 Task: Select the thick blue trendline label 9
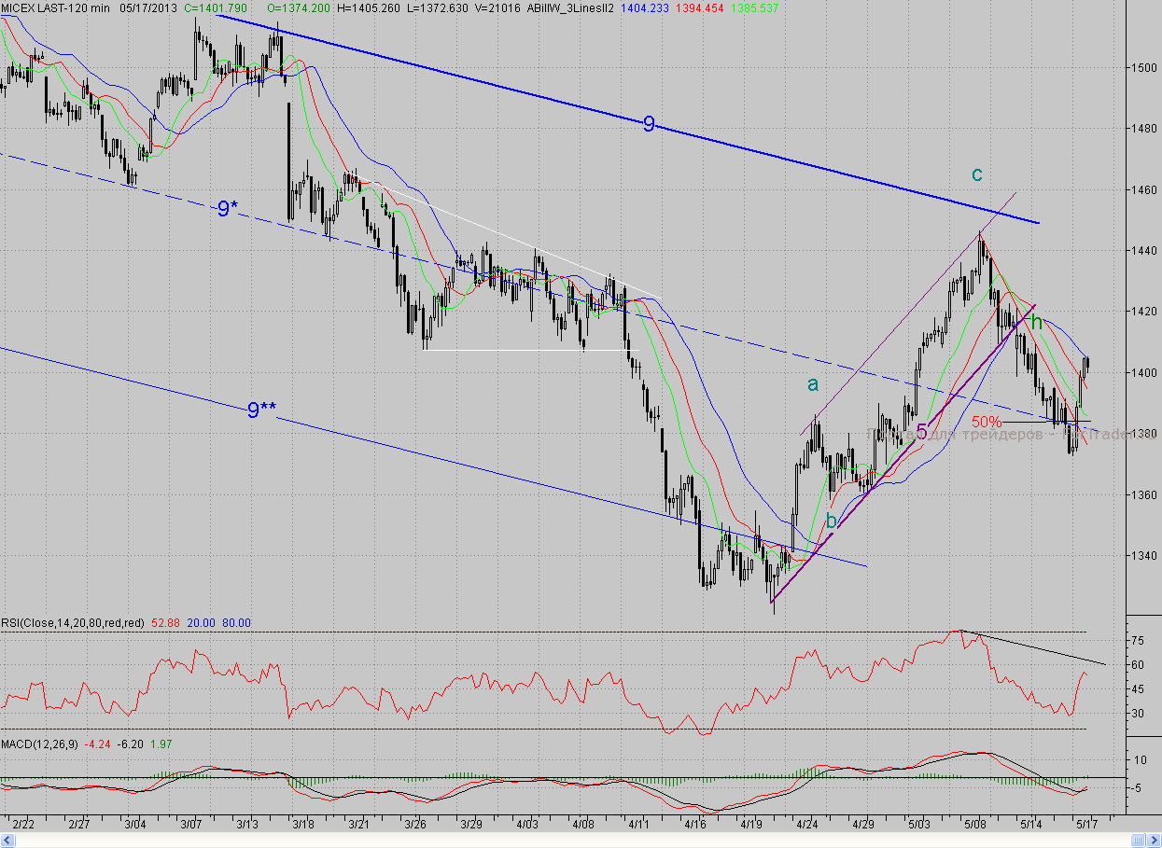pyautogui.click(x=649, y=123)
